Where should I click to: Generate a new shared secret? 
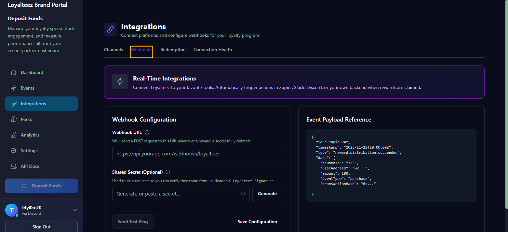[x=267, y=194]
